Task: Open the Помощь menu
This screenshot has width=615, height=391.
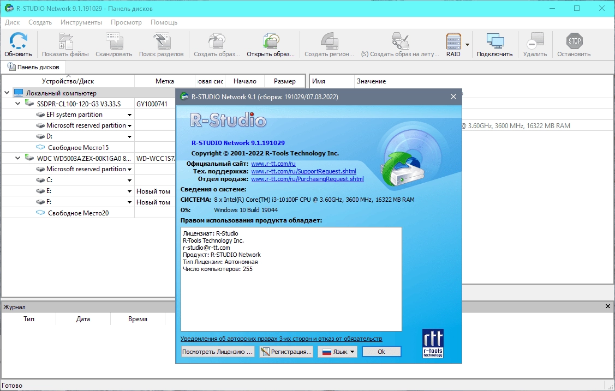Action: point(164,22)
